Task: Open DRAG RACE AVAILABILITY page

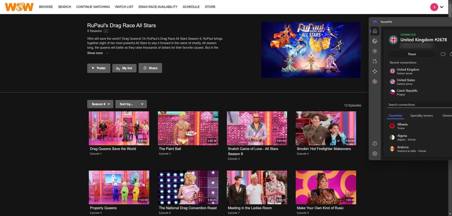Action: point(158,7)
